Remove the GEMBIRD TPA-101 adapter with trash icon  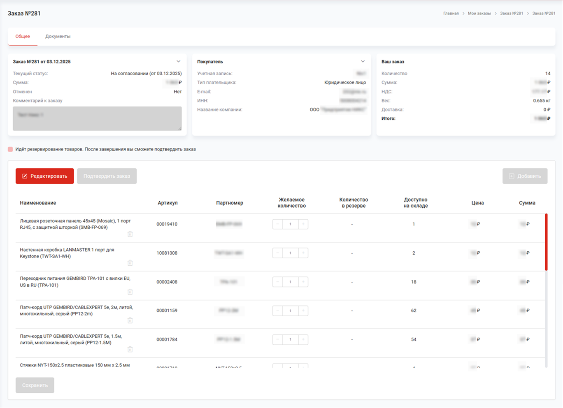click(x=130, y=292)
